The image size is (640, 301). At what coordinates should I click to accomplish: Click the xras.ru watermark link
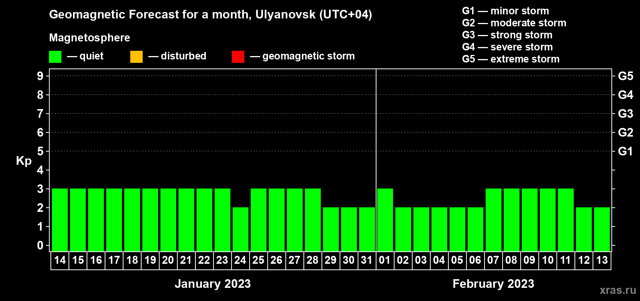pyautogui.click(x=617, y=290)
